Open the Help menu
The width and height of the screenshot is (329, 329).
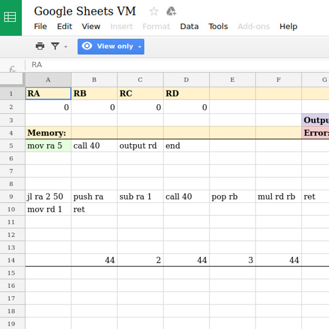click(x=288, y=26)
